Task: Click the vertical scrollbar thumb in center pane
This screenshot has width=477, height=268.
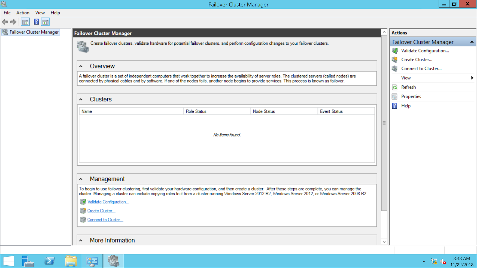Action: (x=384, y=123)
